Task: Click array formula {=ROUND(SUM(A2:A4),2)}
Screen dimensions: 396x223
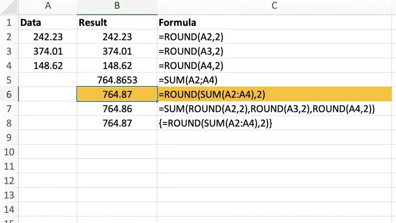Action: (x=215, y=123)
